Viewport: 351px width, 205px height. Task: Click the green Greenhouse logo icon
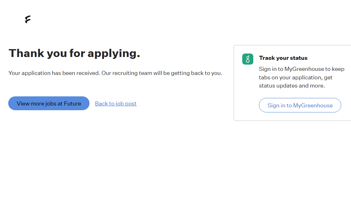(248, 59)
